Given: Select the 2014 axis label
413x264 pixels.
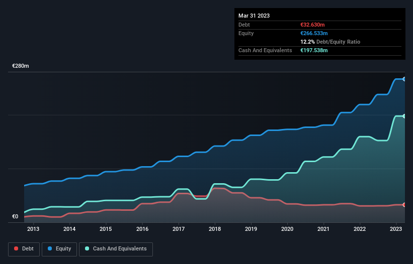Looking at the screenshot, I should point(69,229).
